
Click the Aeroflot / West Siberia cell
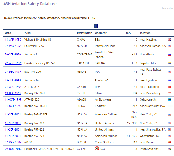(x=105, y=54)
